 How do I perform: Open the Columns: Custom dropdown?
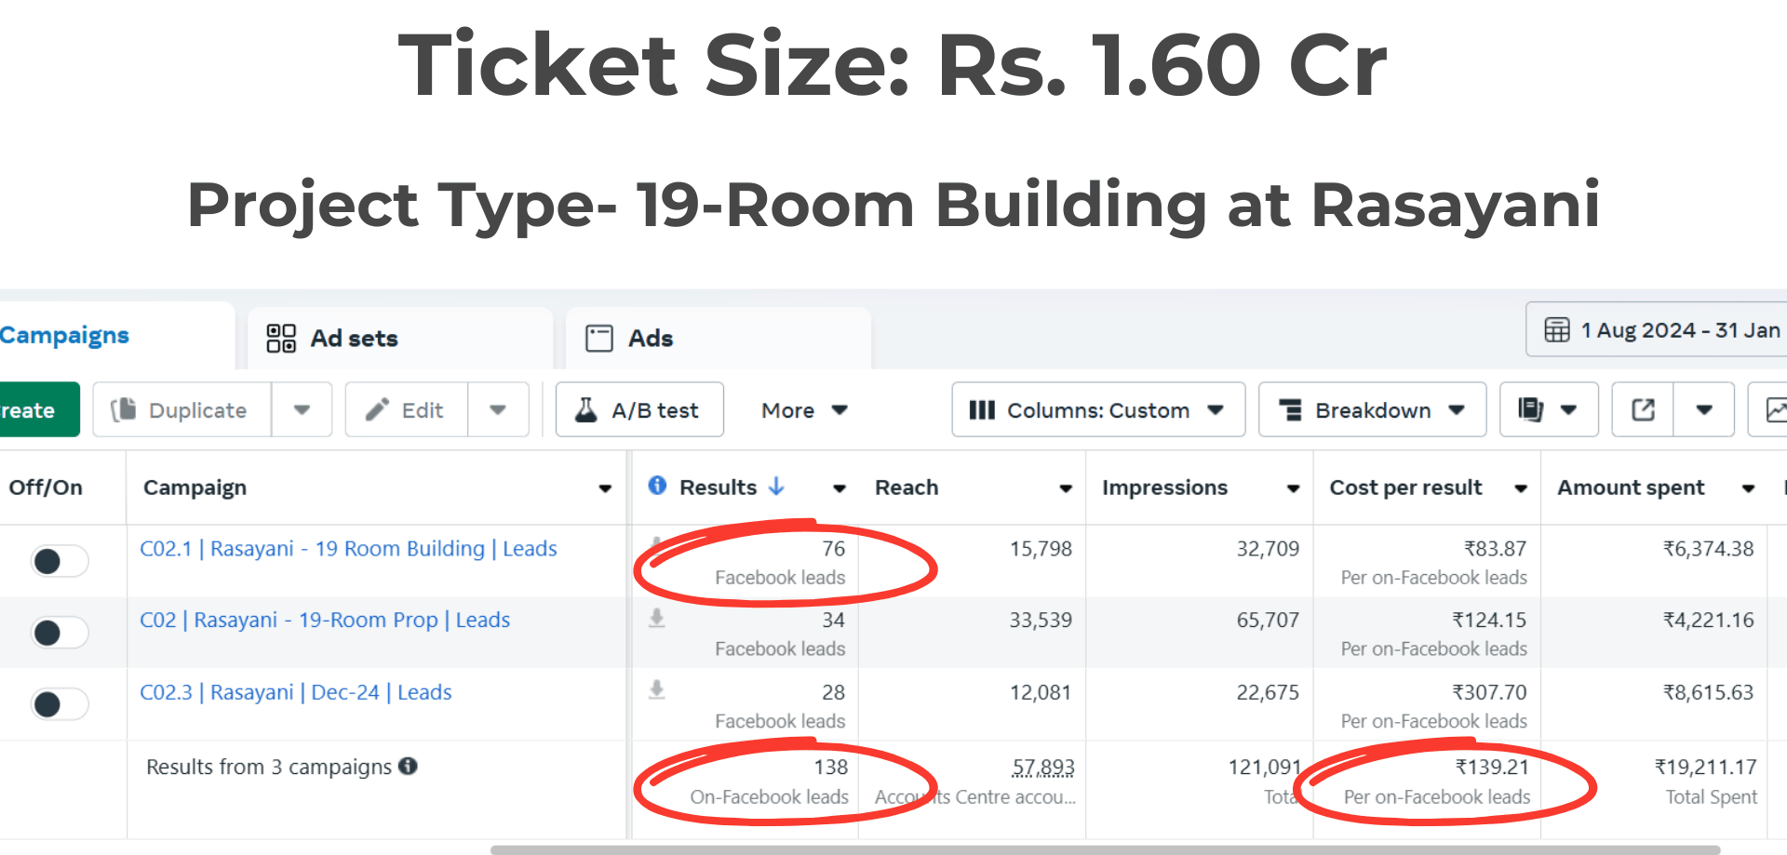[x=1097, y=410]
